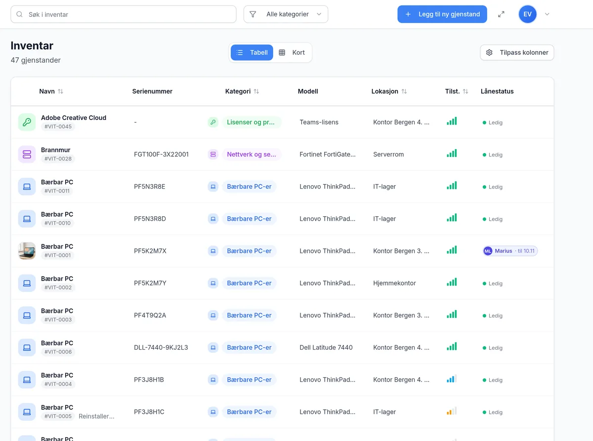The image size is (593, 441).
Task: Click the Reinstaller... note on #VIT-0005
Action: [96, 416]
